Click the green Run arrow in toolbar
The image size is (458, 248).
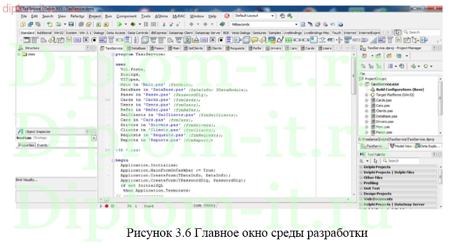[119, 24]
